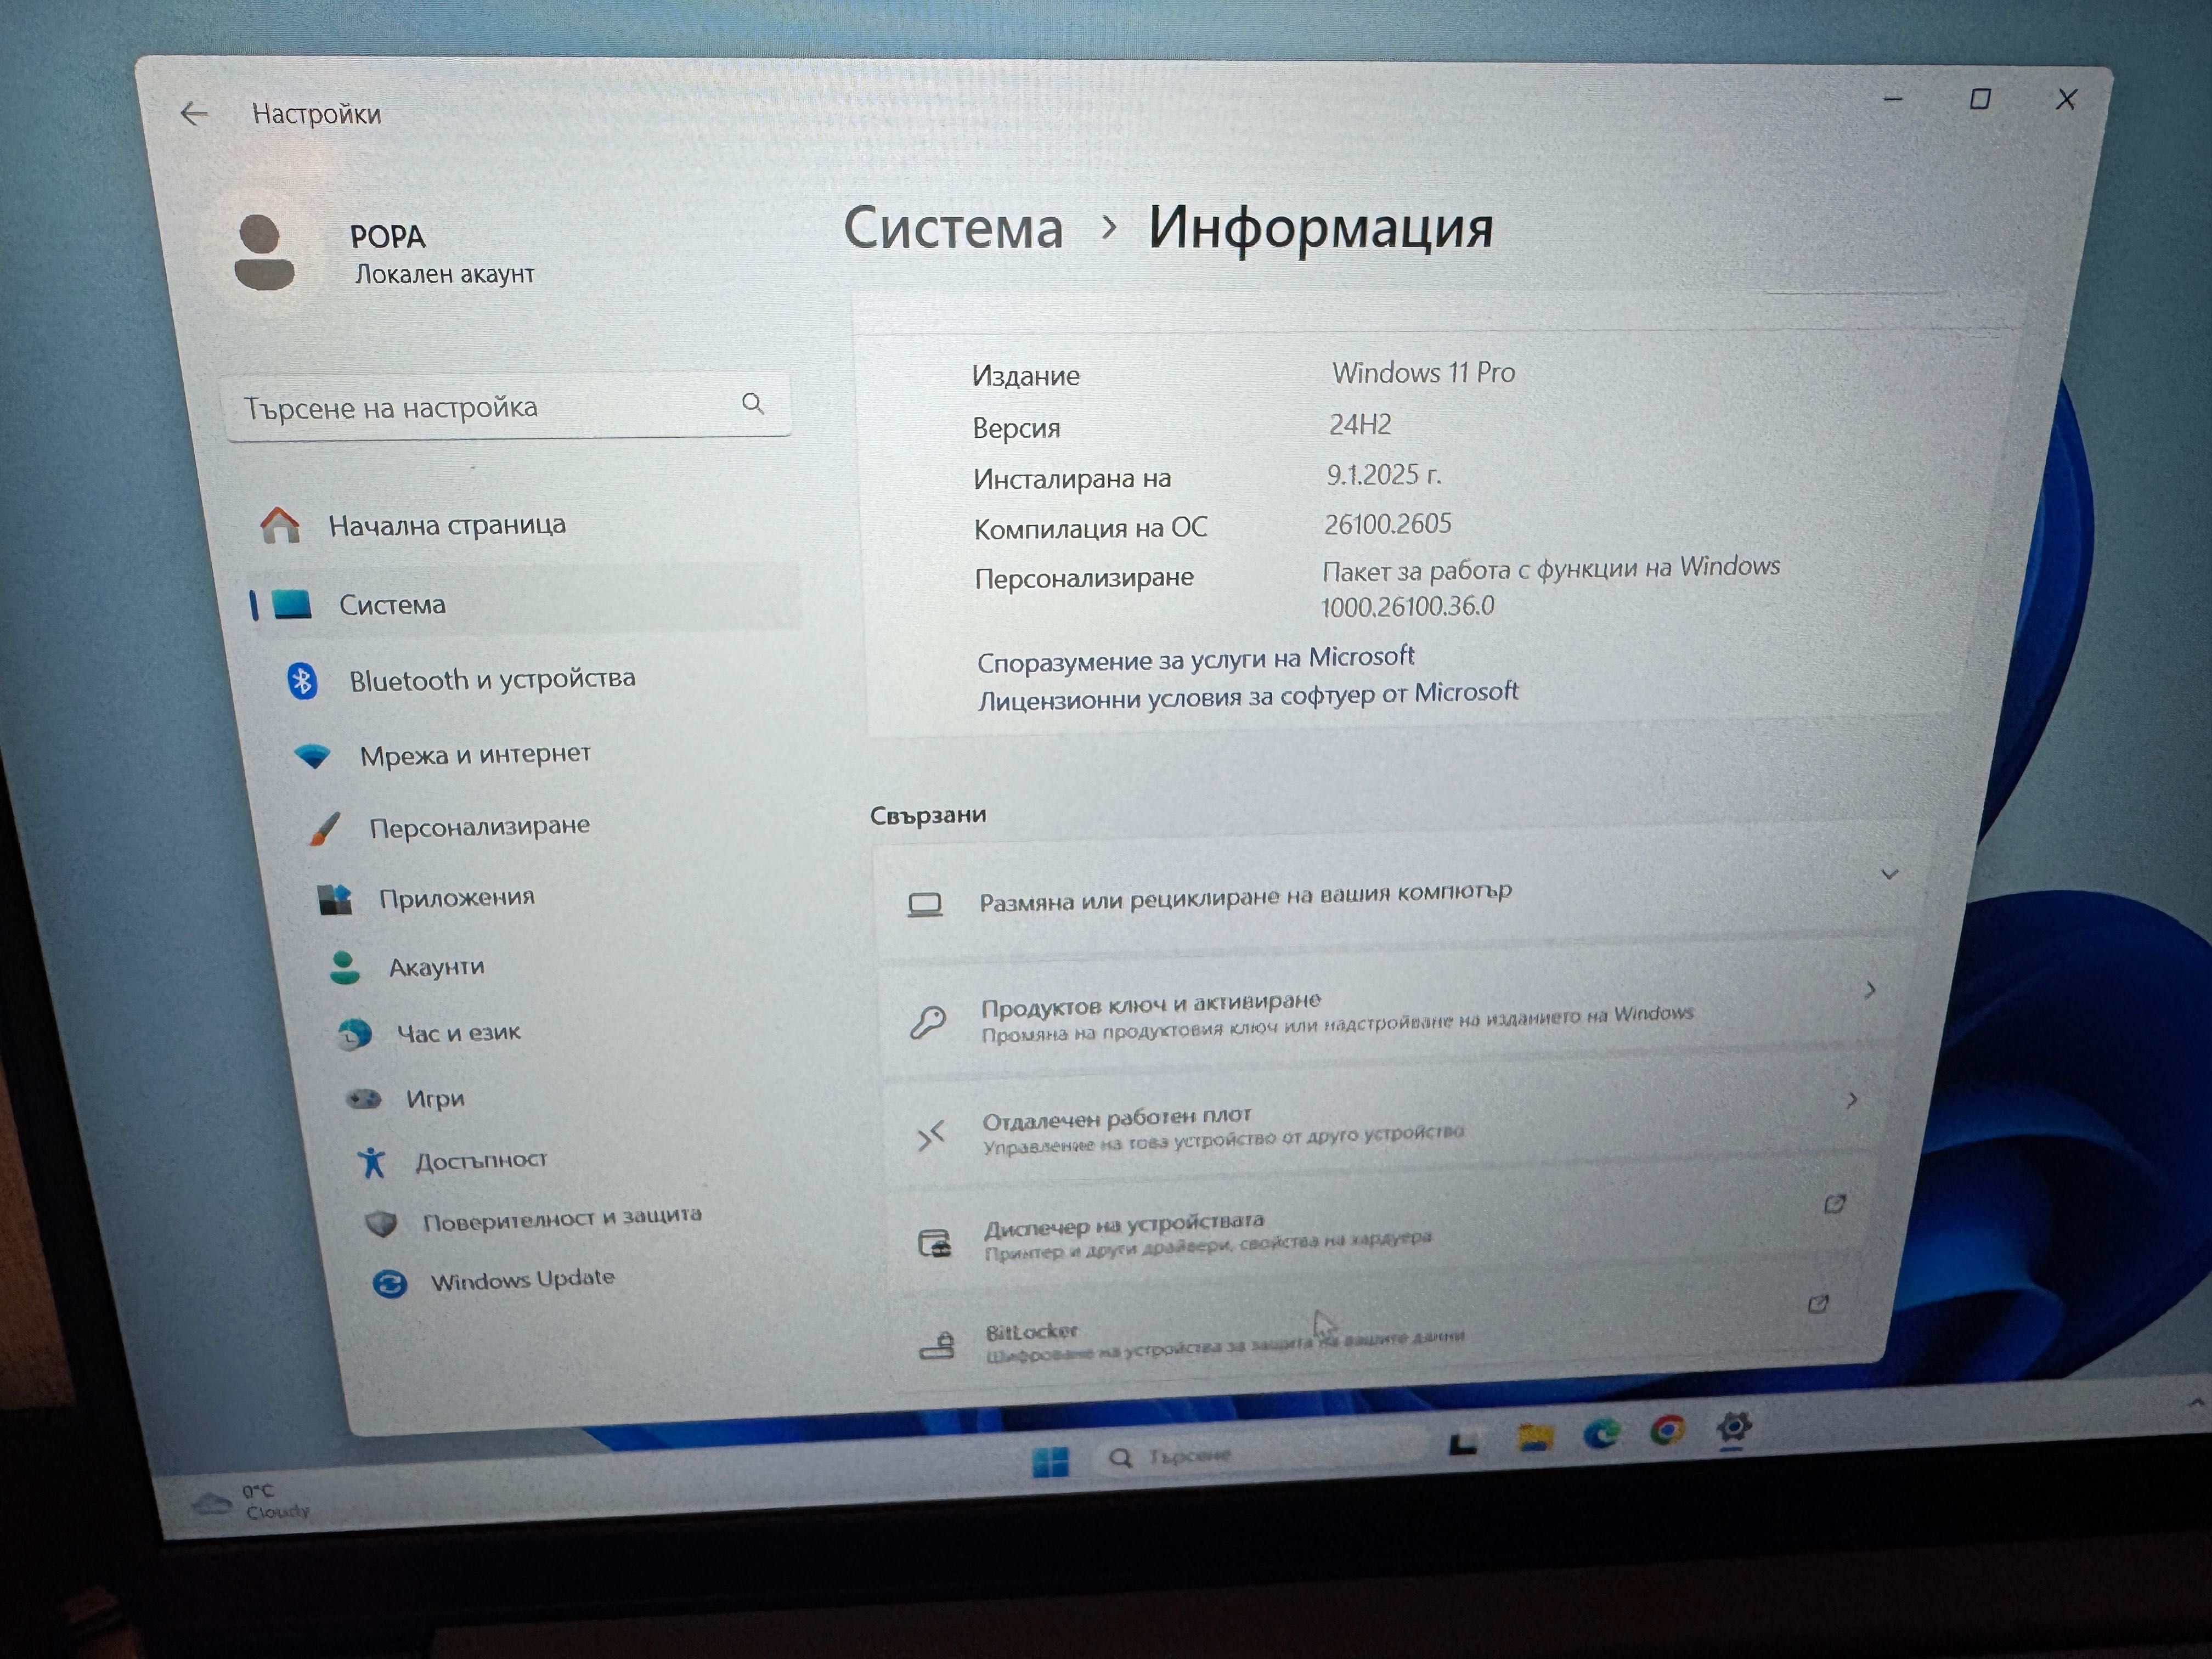Focus the Търсене на настройка search field
This screenshot has width=2212, height=1659.
507,406
